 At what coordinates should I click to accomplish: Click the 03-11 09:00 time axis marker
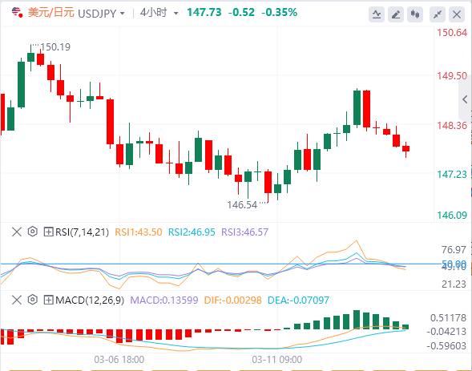[x=277, y=360]
